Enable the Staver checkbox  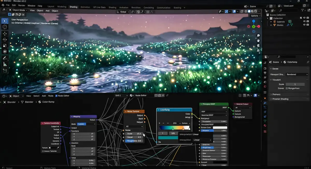click(x=287, y=88)
